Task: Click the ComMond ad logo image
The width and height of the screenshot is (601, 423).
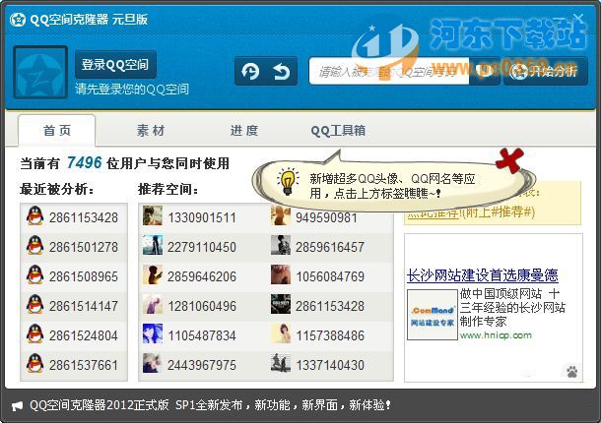Action: (x=433, y=315)
